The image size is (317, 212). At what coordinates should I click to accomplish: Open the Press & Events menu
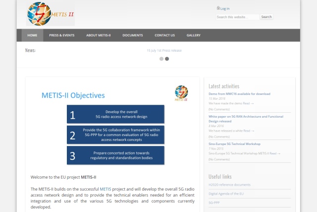coord(61,35)
